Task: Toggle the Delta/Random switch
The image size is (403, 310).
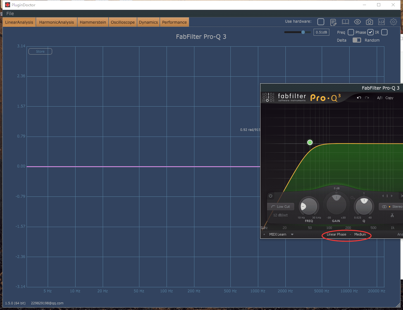Action: tap(357, 40)
